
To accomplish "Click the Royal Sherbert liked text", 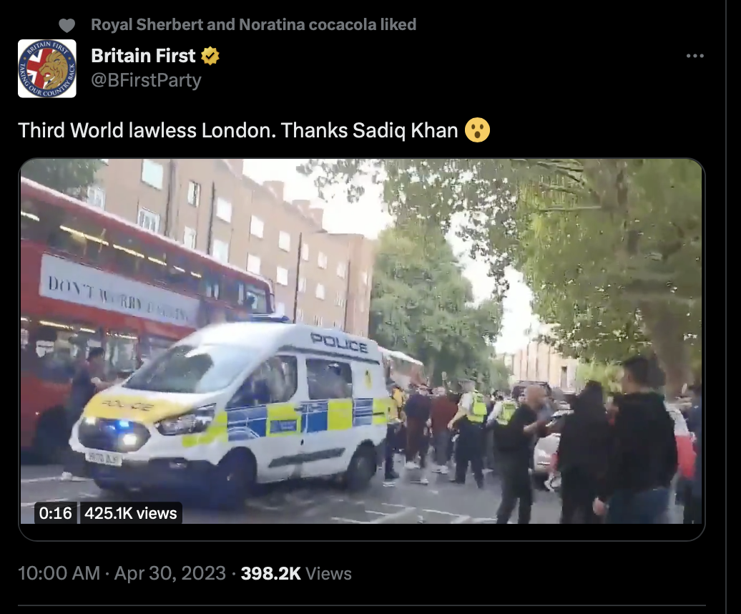I will [253, 24].
